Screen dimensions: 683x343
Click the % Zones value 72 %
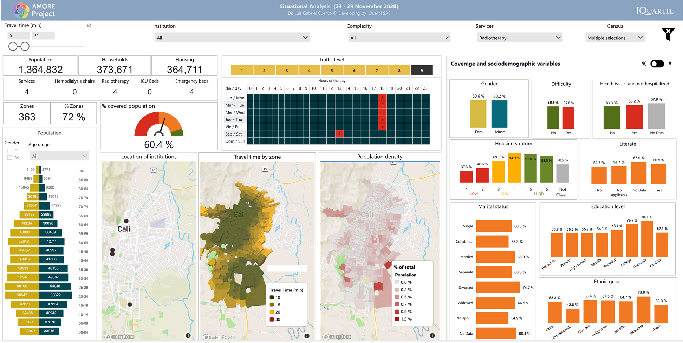coord(74,117)
